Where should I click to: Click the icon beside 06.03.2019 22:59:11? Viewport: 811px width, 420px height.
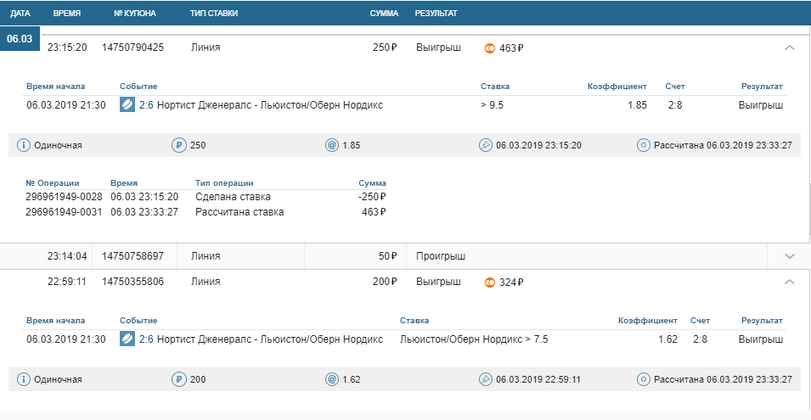coord(486,379)
